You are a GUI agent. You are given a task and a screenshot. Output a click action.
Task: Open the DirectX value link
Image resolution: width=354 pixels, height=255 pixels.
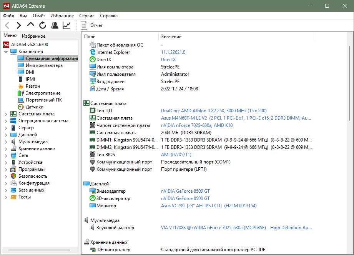(168, 59)
